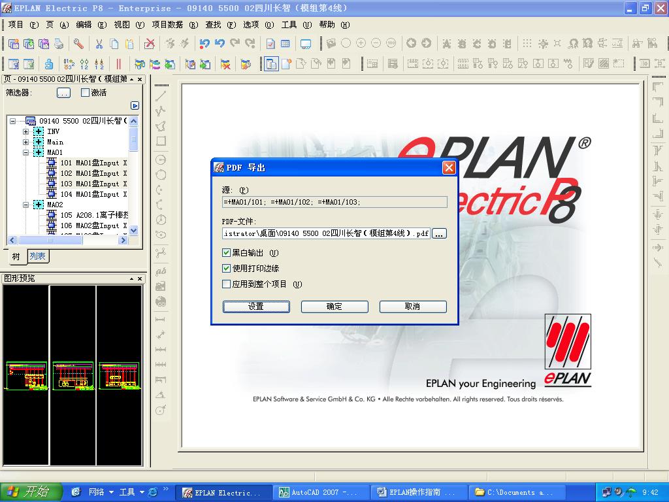The image size is (669, 502).
Task: Select the Cut tool in toolbar
Action: [99, 44]
